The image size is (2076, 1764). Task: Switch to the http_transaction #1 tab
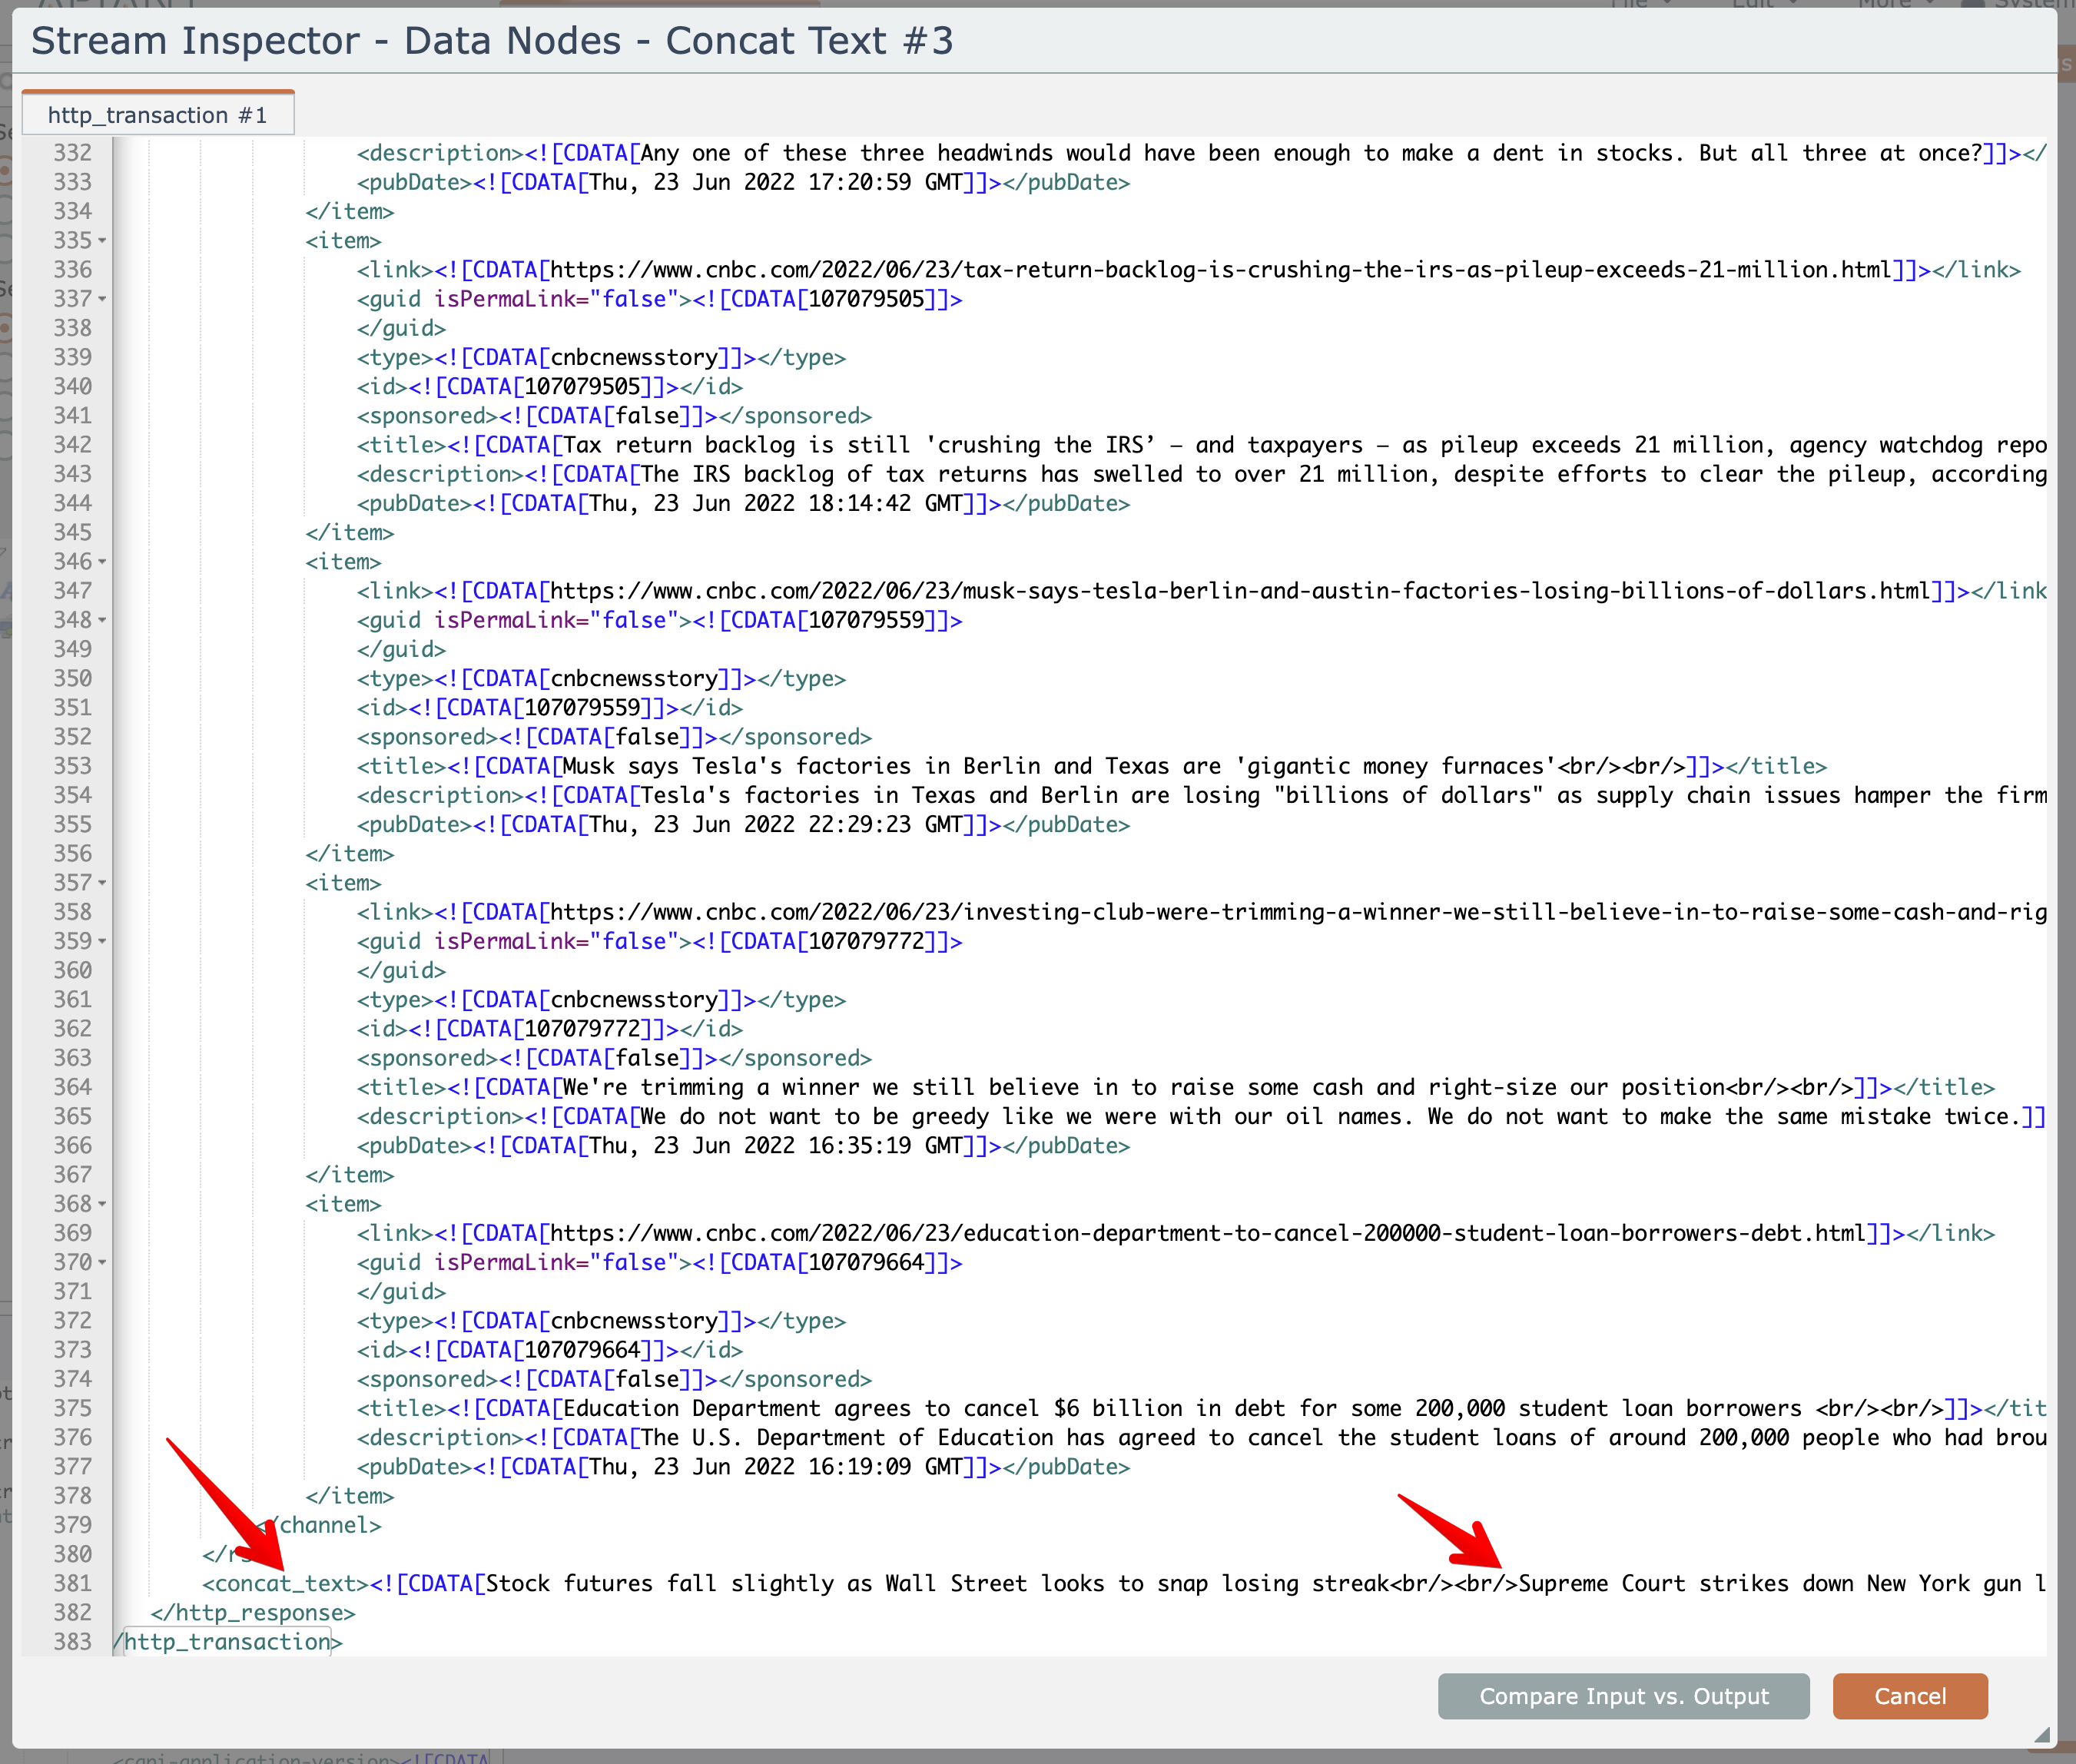(x=158, y=115)
